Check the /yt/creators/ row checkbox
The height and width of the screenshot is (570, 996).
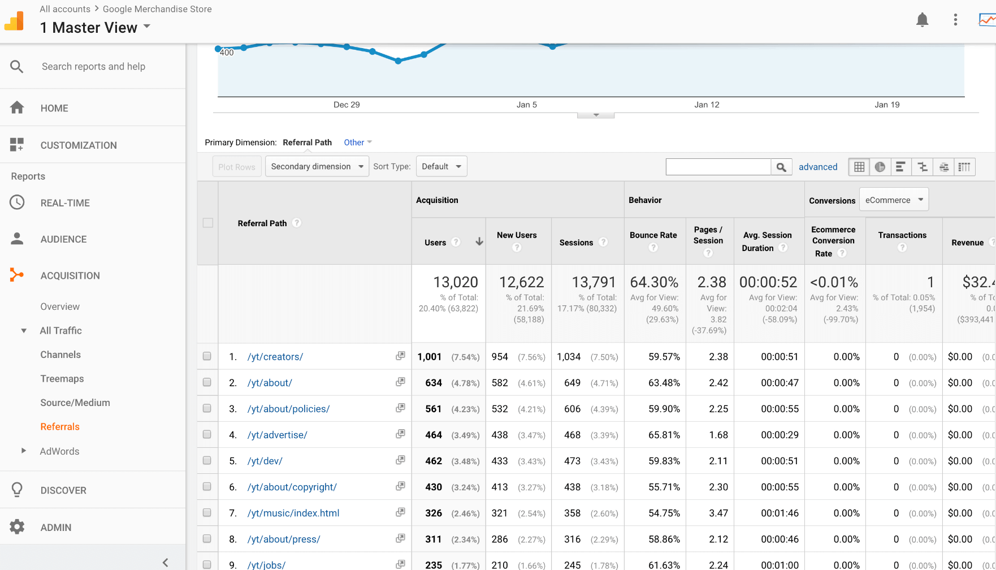tap(207, 356)
